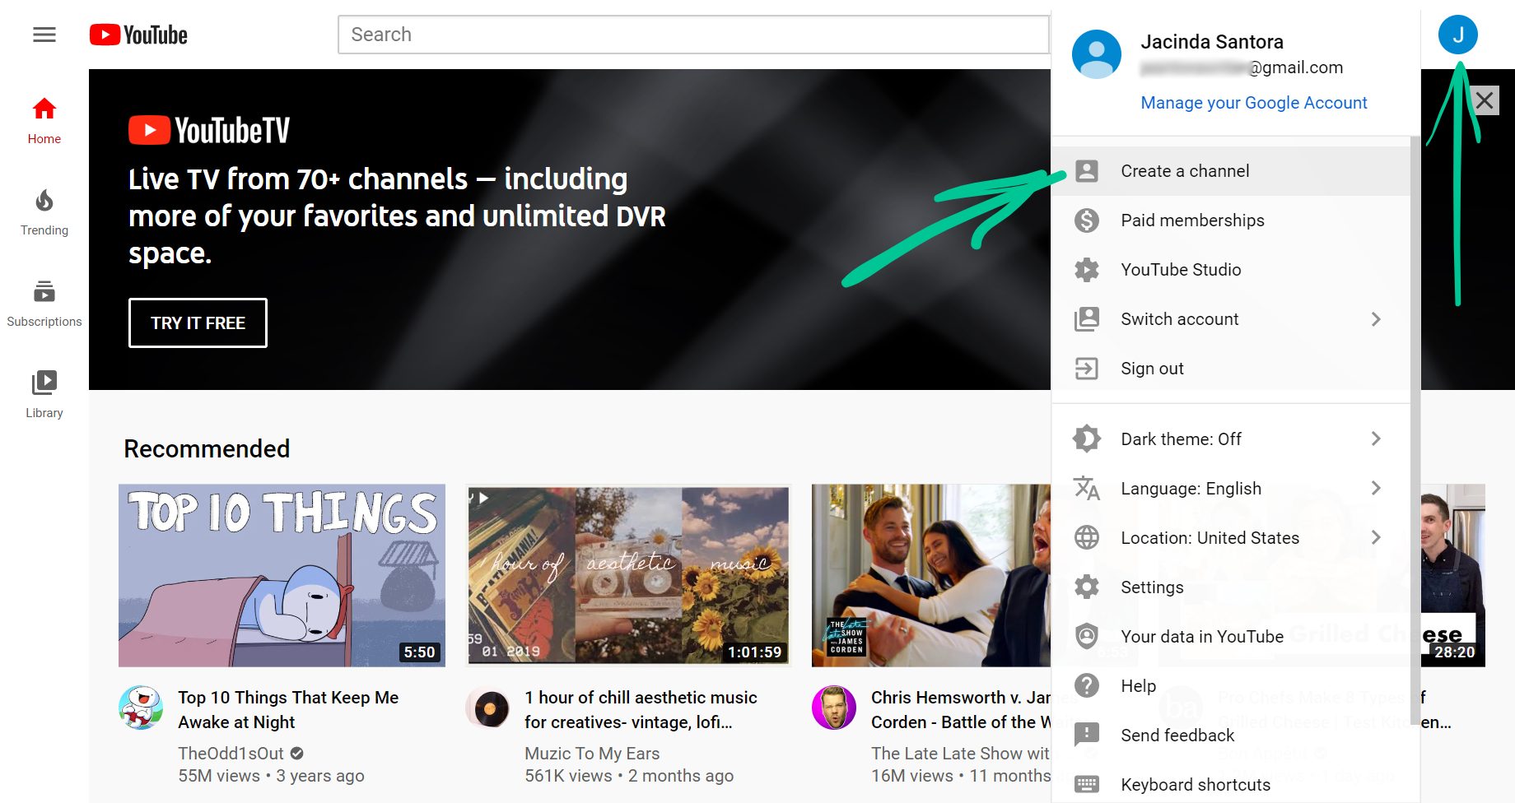This screenshot has height=803, width=1515.
Task: Click the Dark theme icon
Action: pos(1087,439)
